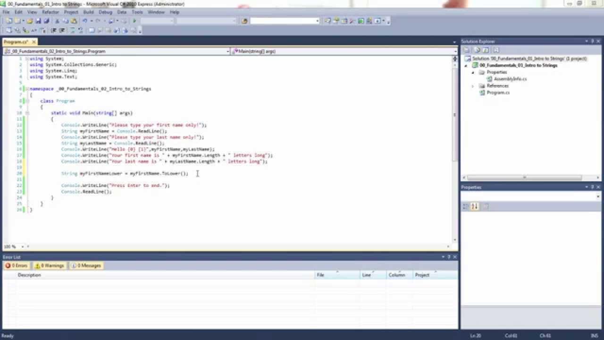Click the Increase Indent toolbar icon
This screenshot has width=604, height=340.
click(62, 30)
